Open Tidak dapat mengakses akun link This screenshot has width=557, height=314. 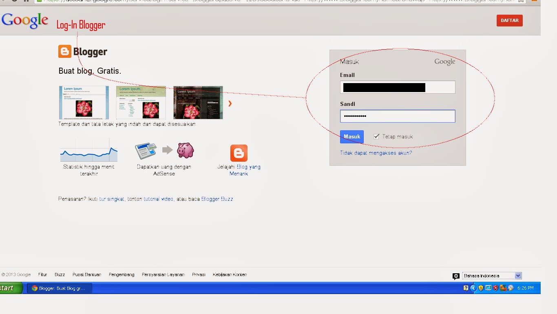pos(376,153)
